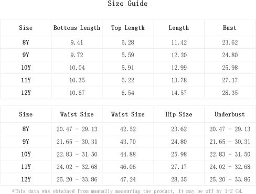Select waist size value 47.24
Viewport: 256px width, 194px height.
pyautogui.click(x=128, y=179)
